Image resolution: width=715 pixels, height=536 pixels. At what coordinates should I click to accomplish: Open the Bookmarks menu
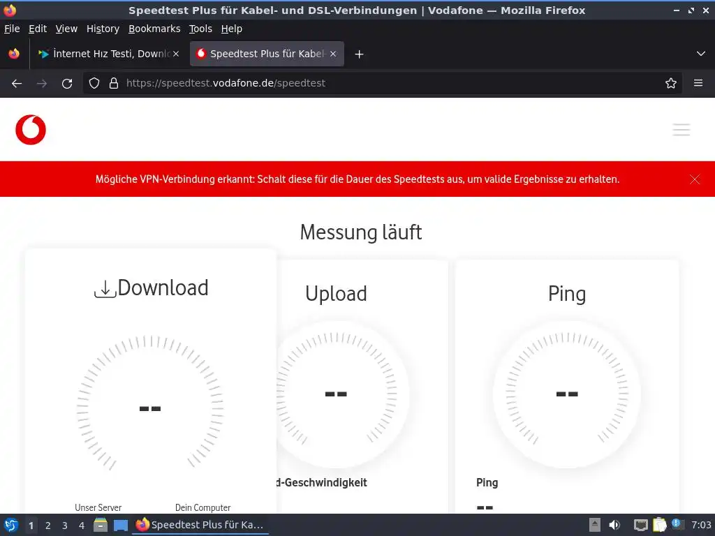[x=154, y=29]
